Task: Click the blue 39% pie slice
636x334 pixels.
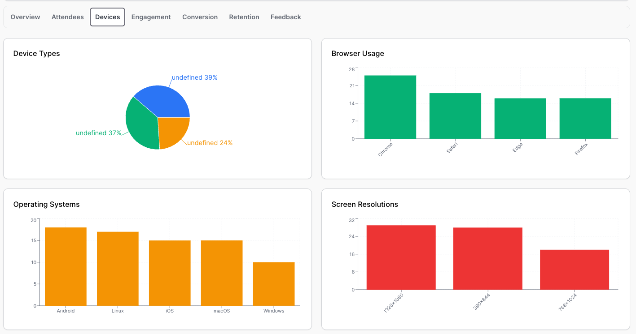Action: point(166,101)
